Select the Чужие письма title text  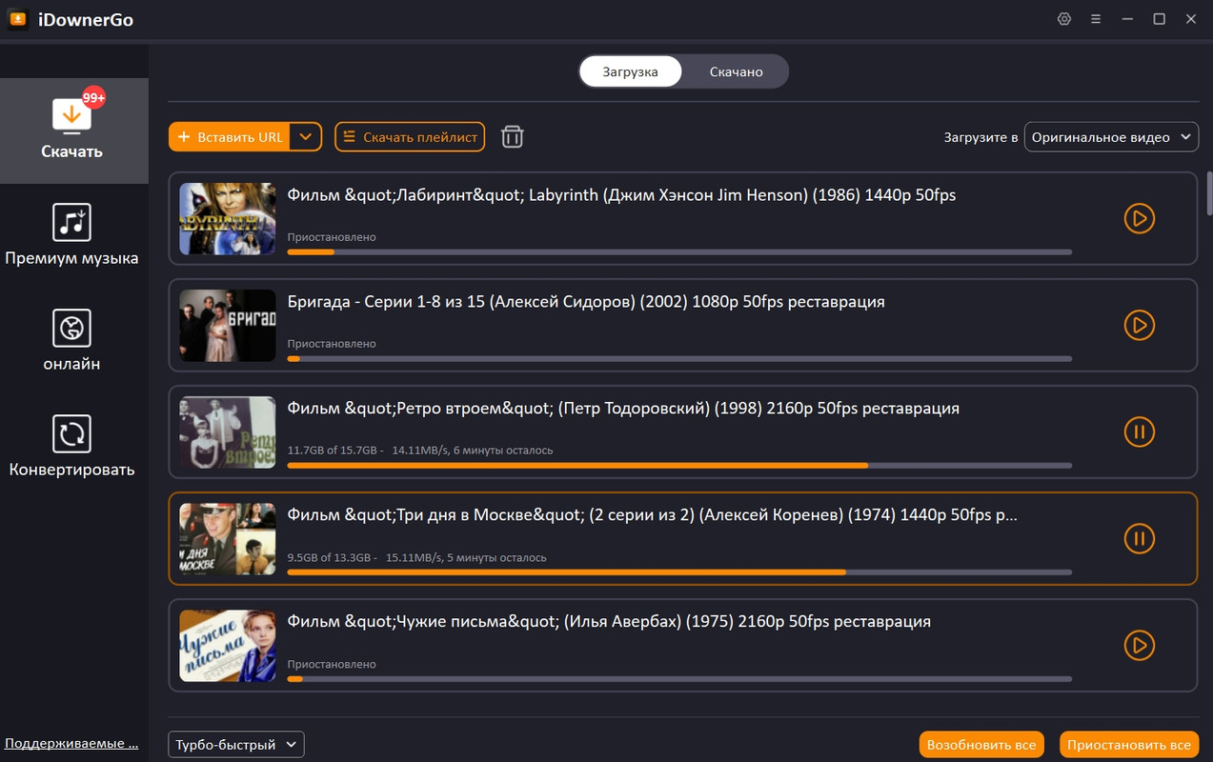coord(609,622)
